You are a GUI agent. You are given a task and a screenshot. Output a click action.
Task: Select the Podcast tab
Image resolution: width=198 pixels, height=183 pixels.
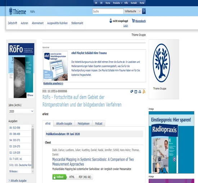click(99, 123)
